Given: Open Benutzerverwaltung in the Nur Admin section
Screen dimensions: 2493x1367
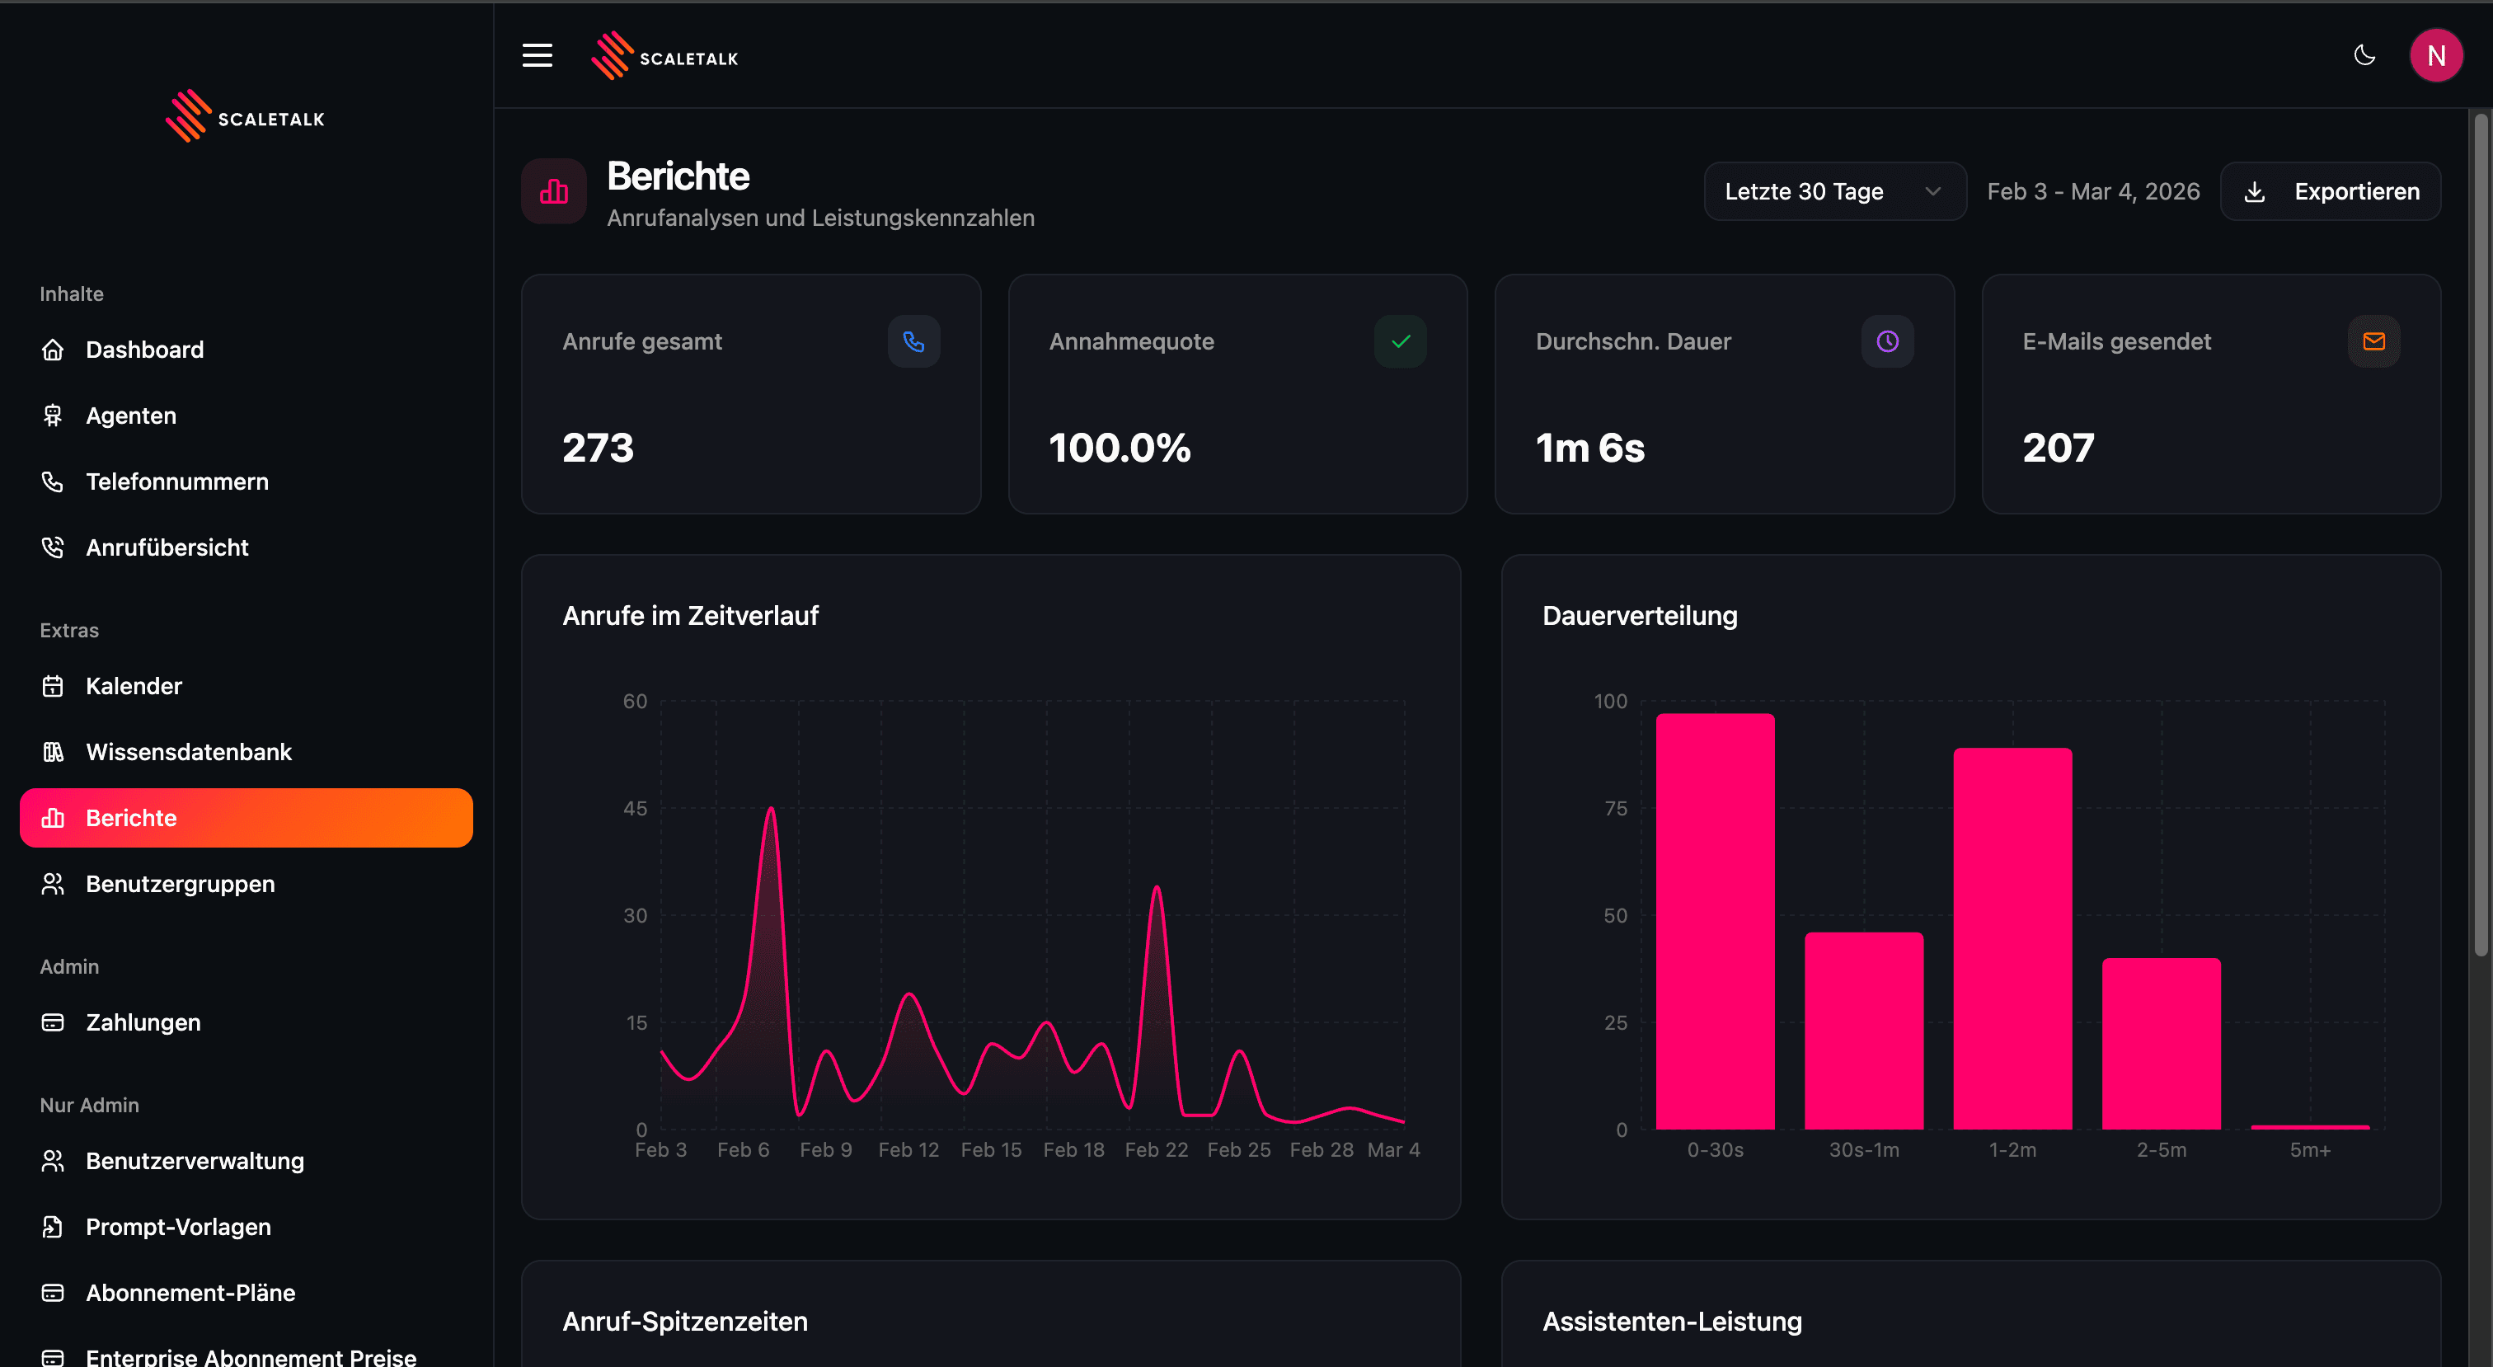Looking at the screenshot, I should pyautogui.click(x=195, y=1161).
